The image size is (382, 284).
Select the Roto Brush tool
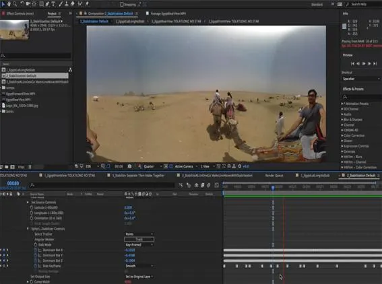80,3
